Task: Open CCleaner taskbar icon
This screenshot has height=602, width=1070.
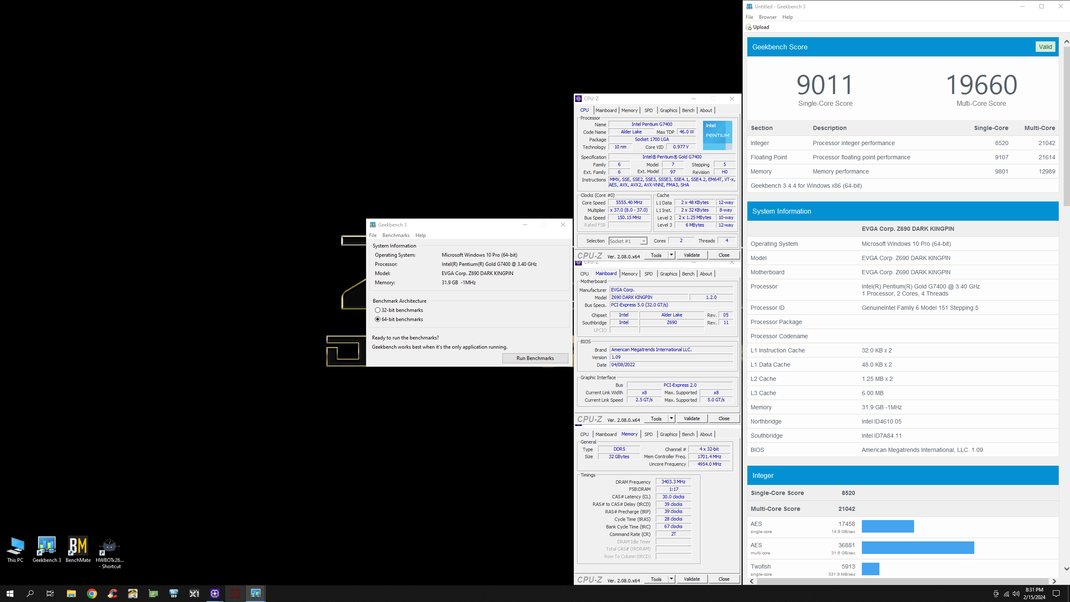Action: click(x=112, y=593)
